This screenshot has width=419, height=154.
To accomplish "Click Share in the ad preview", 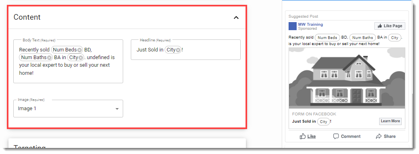I will click(x=386, y=136).
